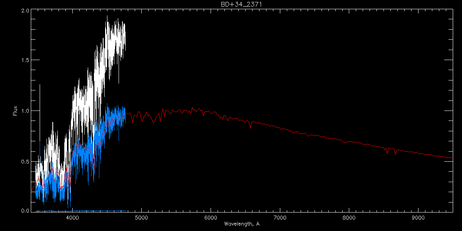Click the flat blue residual line at the bottom
The height and width of the screenshot is (231, 462).
point(80,211)
